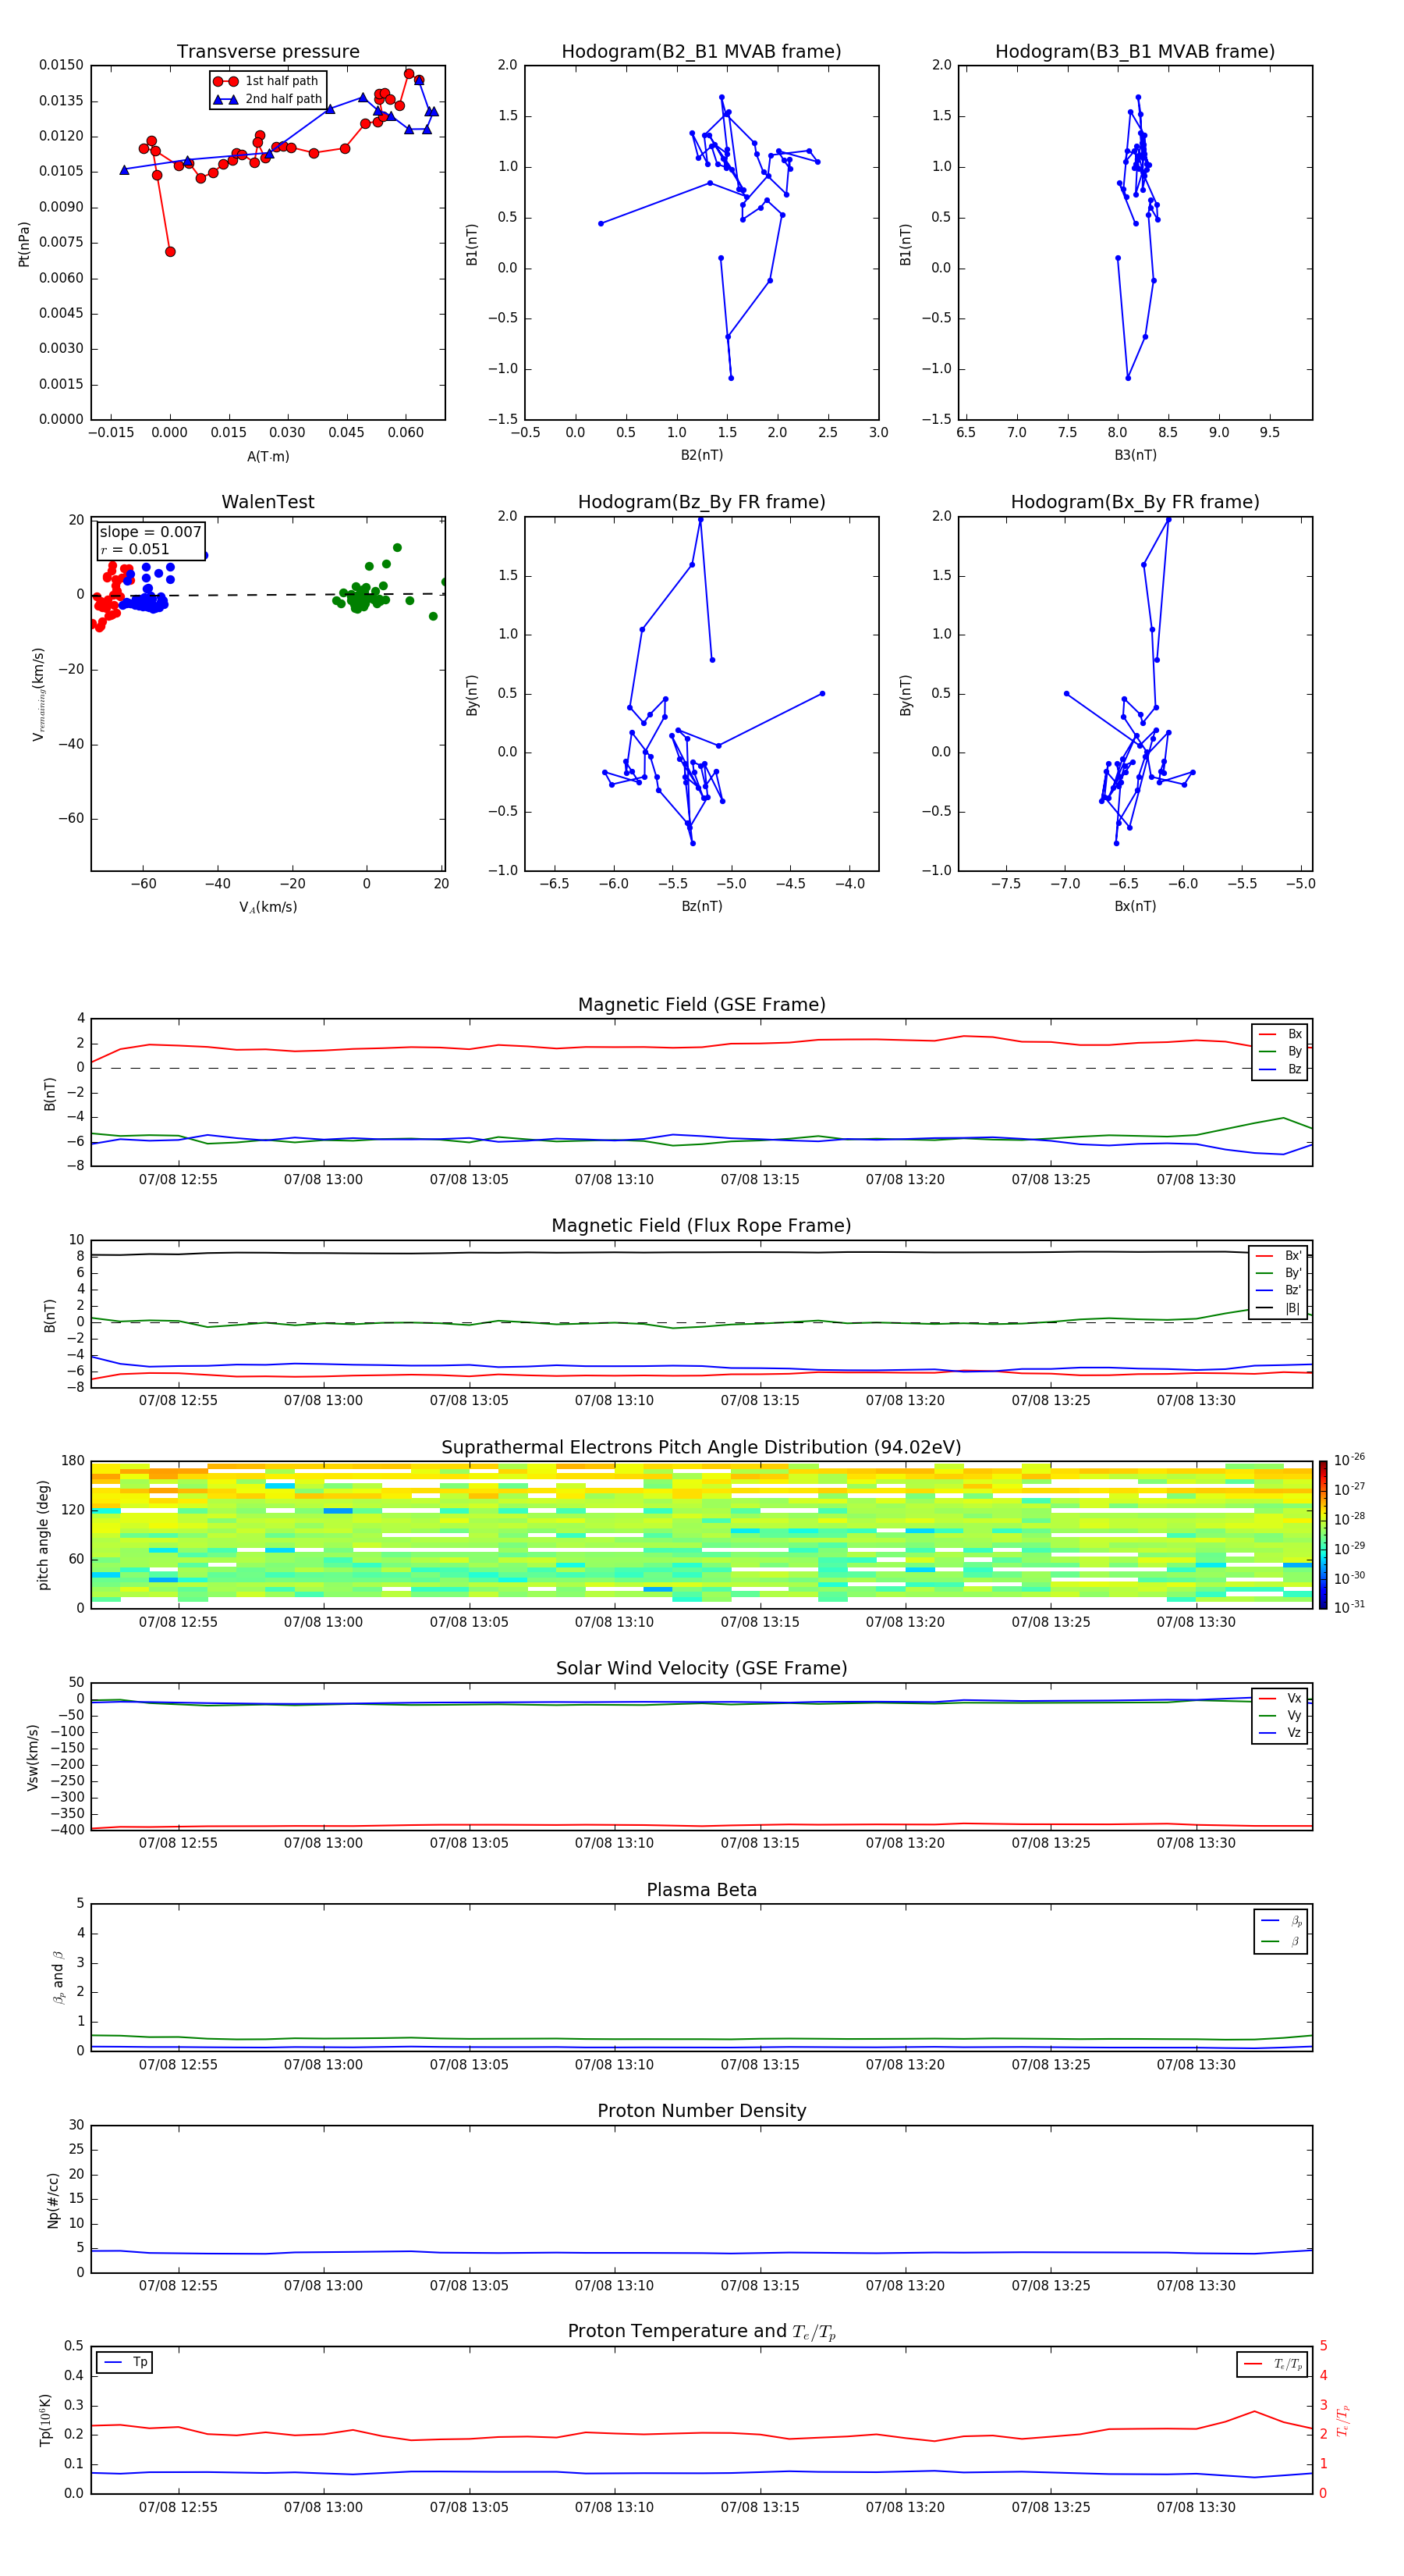Screen dimensions: 1404x2576
Task: Click the 'Vy' velocity legend entry
Action: [1281, 1715]
